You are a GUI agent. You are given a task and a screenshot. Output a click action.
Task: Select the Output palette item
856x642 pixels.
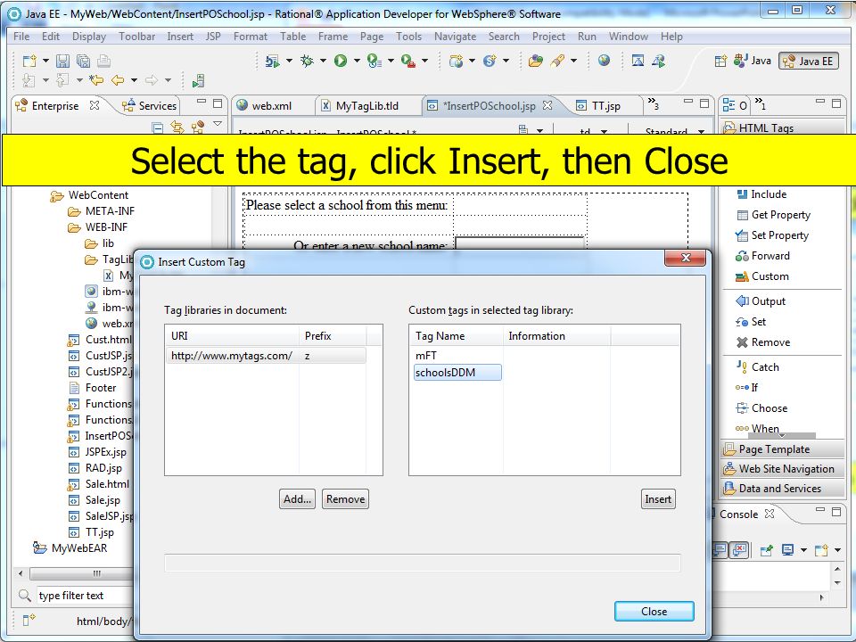coord(761,301)
